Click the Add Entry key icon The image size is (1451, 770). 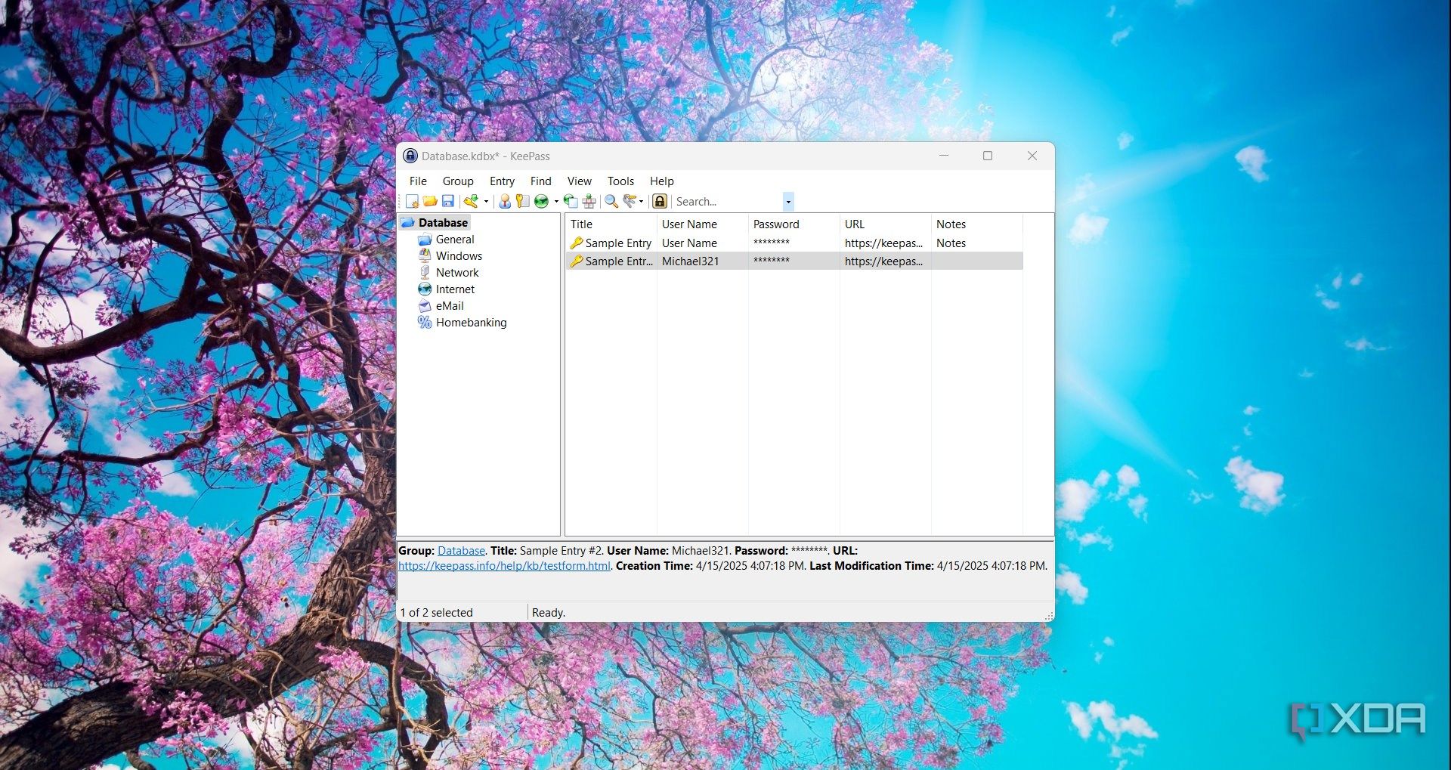[x=471, y=201]
